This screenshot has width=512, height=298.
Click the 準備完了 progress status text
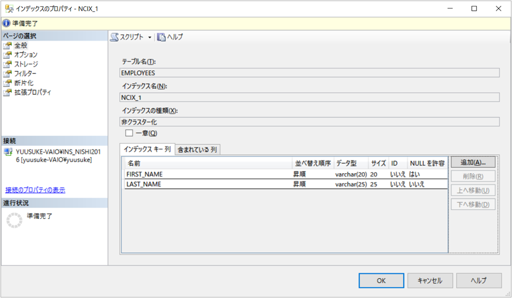point(40,216)
